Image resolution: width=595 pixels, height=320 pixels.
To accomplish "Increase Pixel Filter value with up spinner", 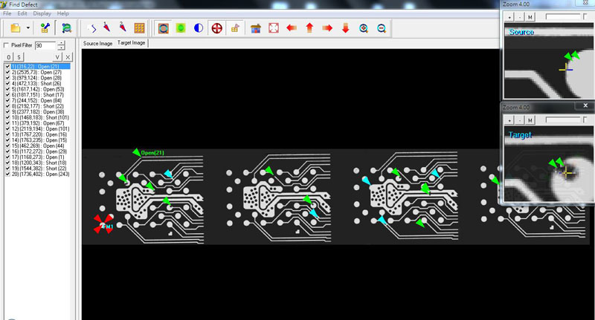I will (61, 43).
